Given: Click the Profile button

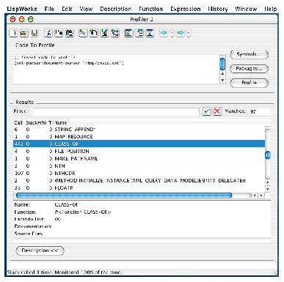Looking at the screenshot, I should [x=250, y=83].
